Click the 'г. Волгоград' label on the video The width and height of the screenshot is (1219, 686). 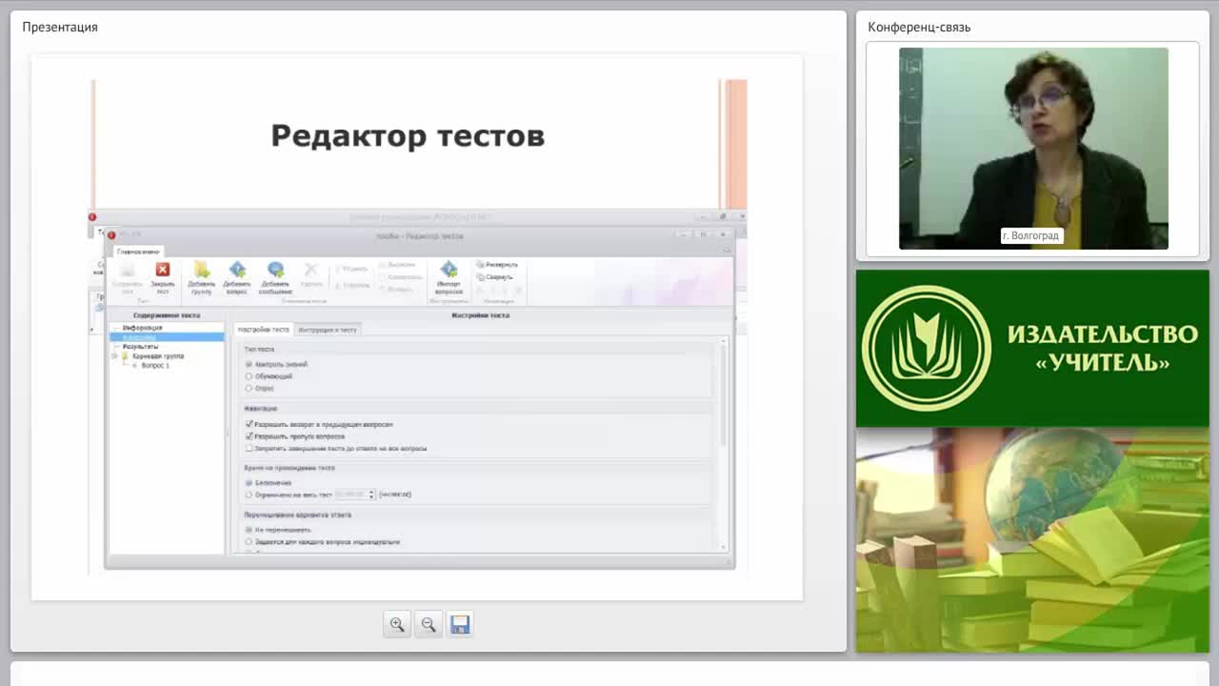click(1030, 235)
